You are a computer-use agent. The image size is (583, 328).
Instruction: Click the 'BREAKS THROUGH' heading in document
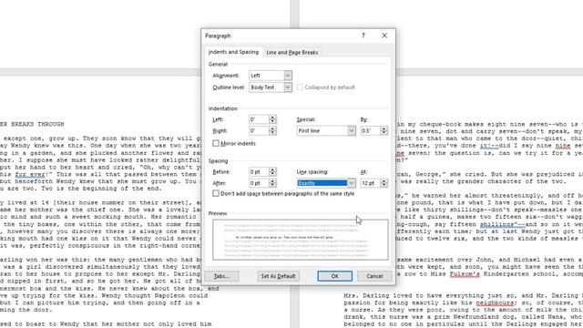(37, 124)
